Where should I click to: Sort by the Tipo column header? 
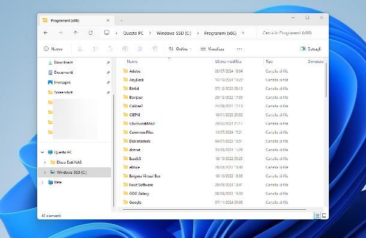pos(269,61)
